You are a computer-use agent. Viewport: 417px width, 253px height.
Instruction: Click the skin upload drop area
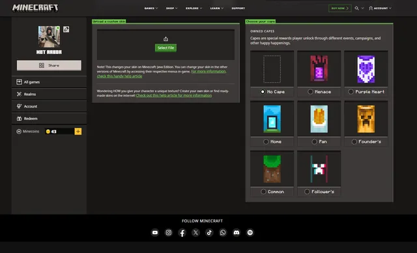pyautogui.click(x=165, y=45)
